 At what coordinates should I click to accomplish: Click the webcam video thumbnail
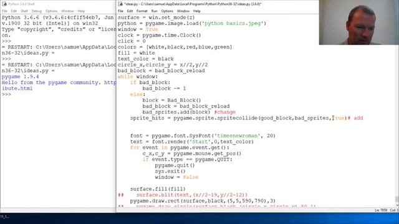359,22
